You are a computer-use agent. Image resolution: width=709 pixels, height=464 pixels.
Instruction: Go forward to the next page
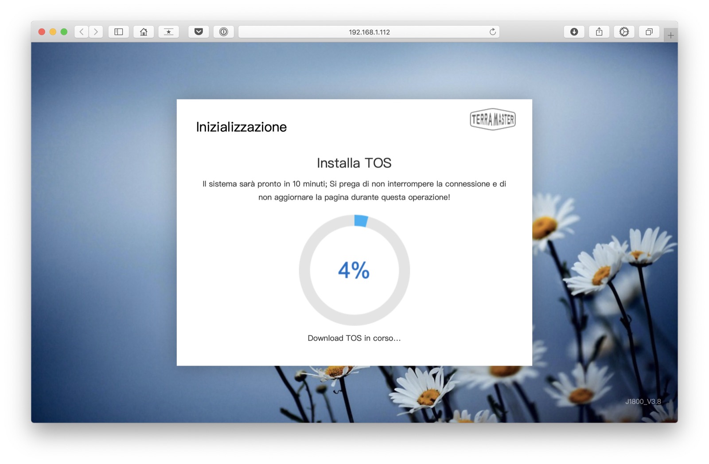coord(96,32)
